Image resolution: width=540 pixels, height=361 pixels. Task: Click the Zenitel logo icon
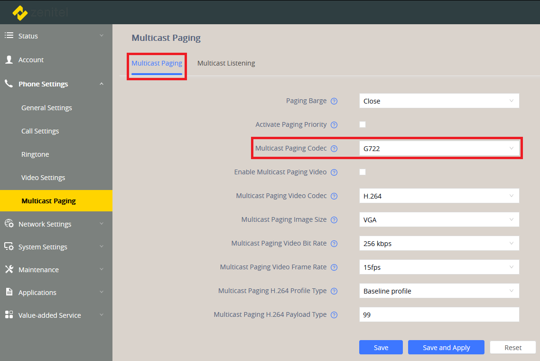(20, 13)
